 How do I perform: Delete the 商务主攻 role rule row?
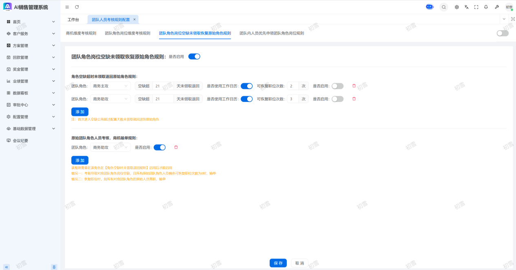coord(354,86)
